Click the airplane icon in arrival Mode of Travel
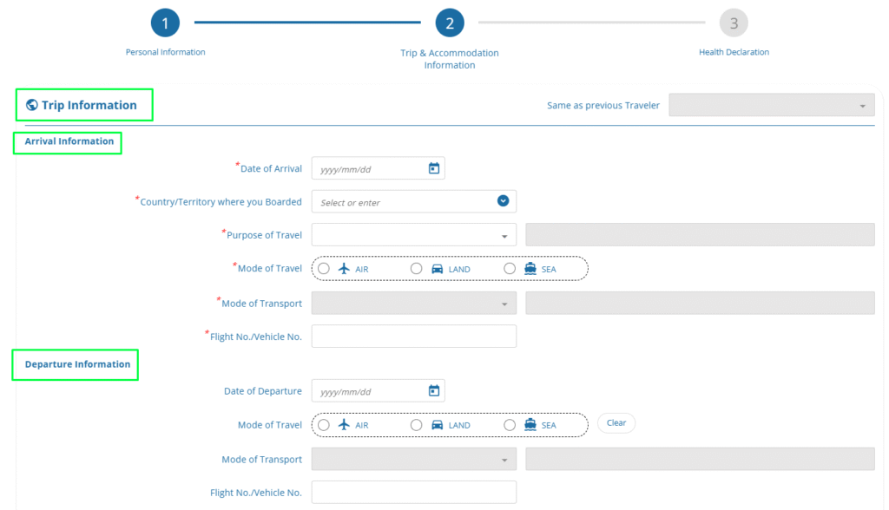This screenshot has height=510, width=889. pos(344,269)
